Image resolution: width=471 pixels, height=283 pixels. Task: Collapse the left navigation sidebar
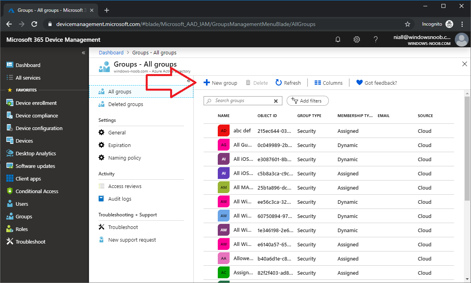pyautogui.click(x=83, y=53)
